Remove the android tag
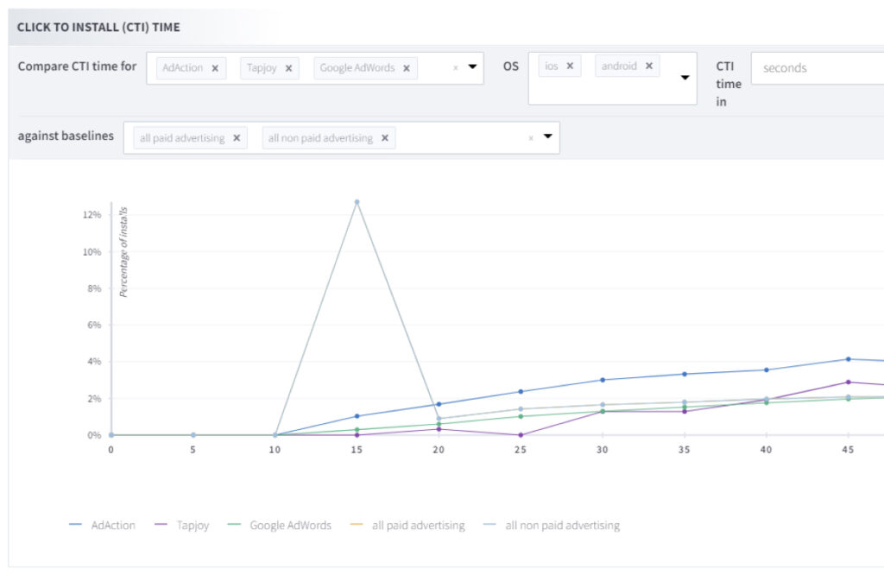The width and height of the screenshot is (884, 575). pyautogui.click(x=649, y=66)
